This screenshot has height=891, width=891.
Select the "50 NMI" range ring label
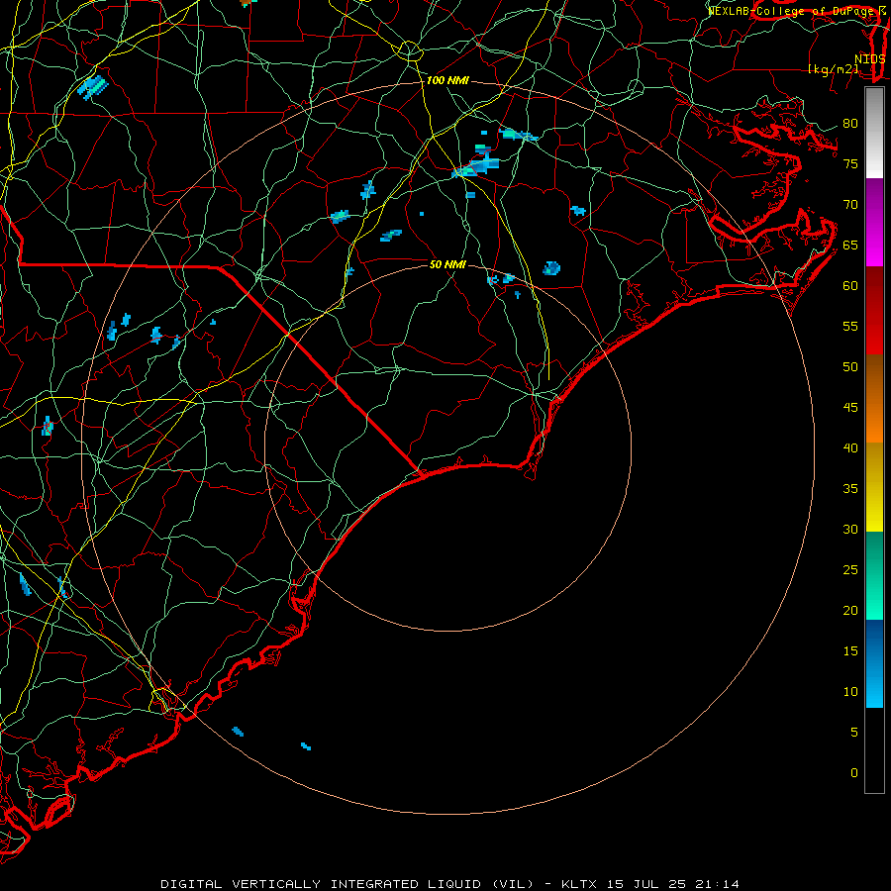pyautogui.click(x=447, y=264)
